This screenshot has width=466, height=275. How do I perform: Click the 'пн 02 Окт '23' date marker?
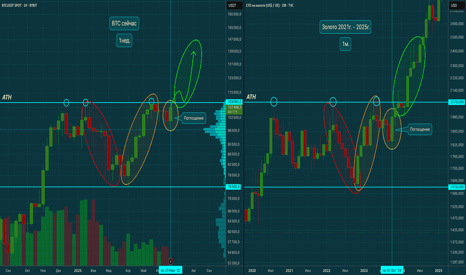[392, 270]
